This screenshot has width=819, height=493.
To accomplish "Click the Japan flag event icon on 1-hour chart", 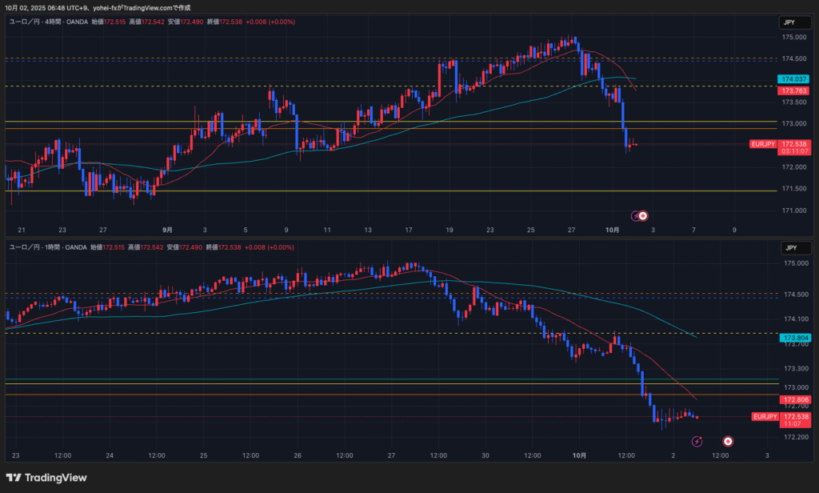I will coord(729,441).
